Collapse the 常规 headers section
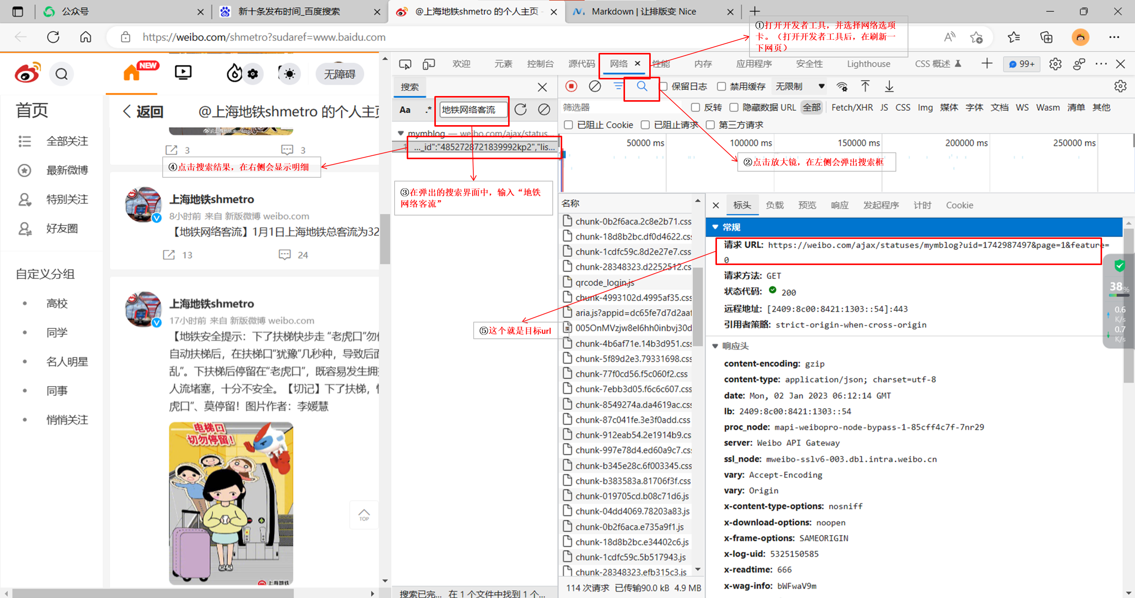Image resolution: width=1135 pixels, height=598 pixels. point(715,227)
